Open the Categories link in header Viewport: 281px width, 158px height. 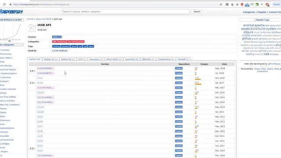[x=249, y=12]
